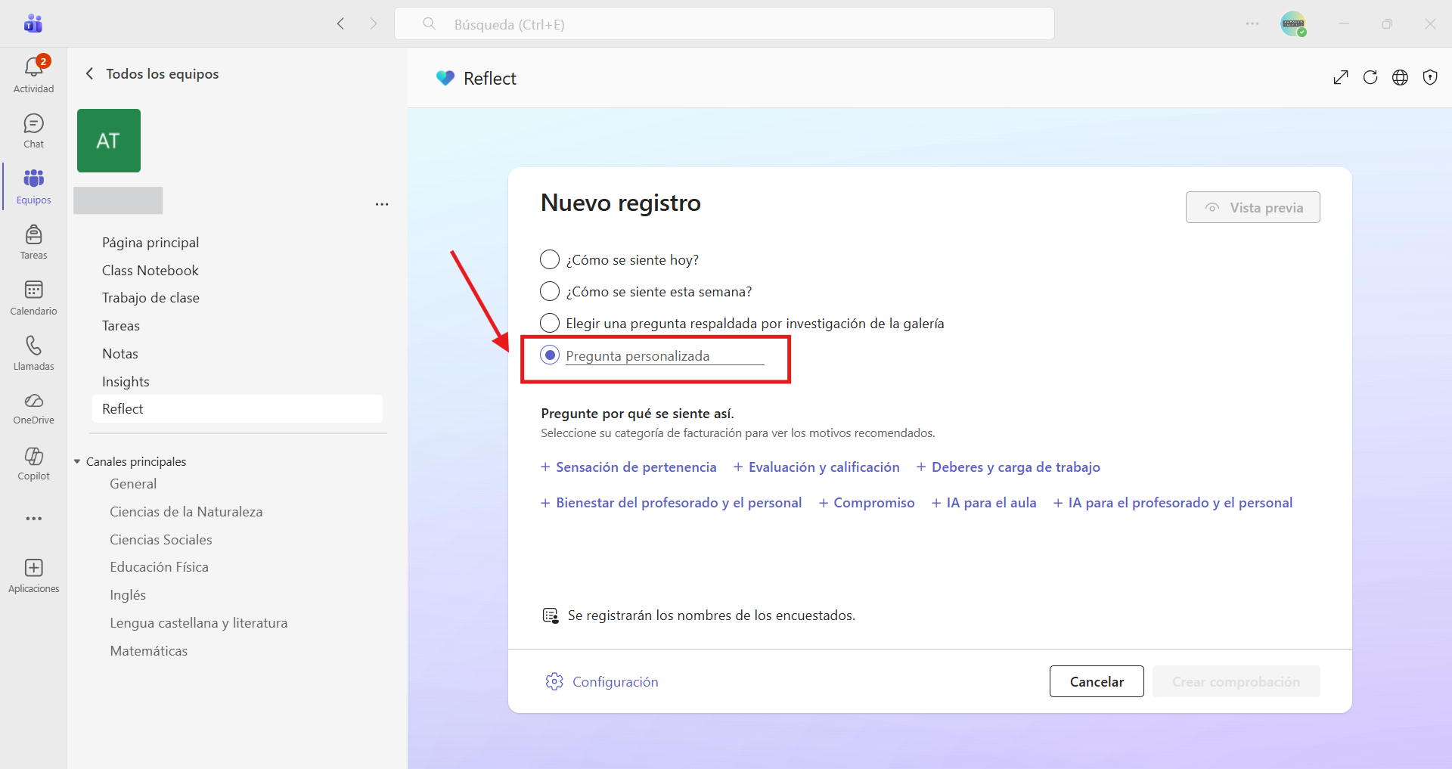Type in the Pregunta personalizada field
The width and height of the screenshot is (1452, 769).
(x=665, y=356)
